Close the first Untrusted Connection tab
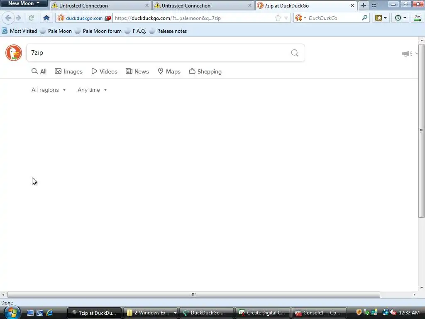The width and height of the screenshot is (425, 319). coord(147,5)
